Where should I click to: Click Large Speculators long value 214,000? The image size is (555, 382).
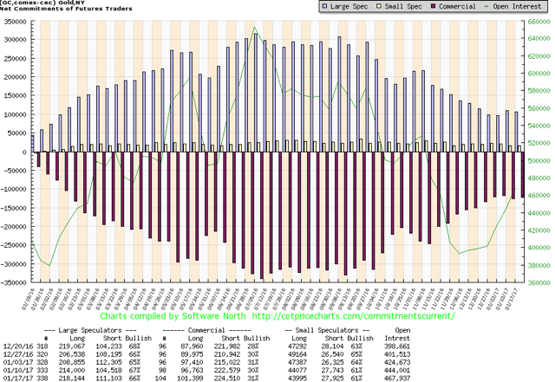[x=71, y=371]
